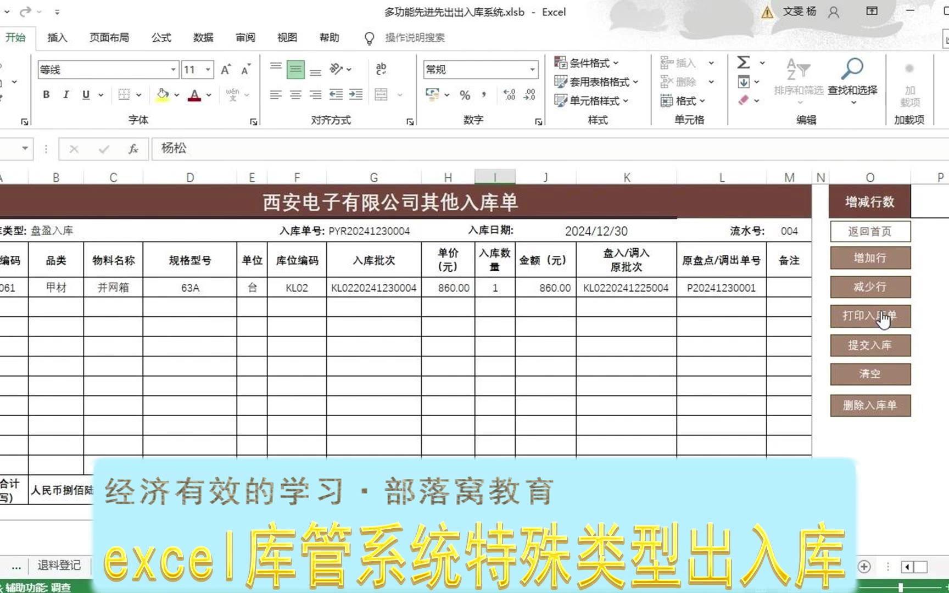Toggle right text alignment

315,94
